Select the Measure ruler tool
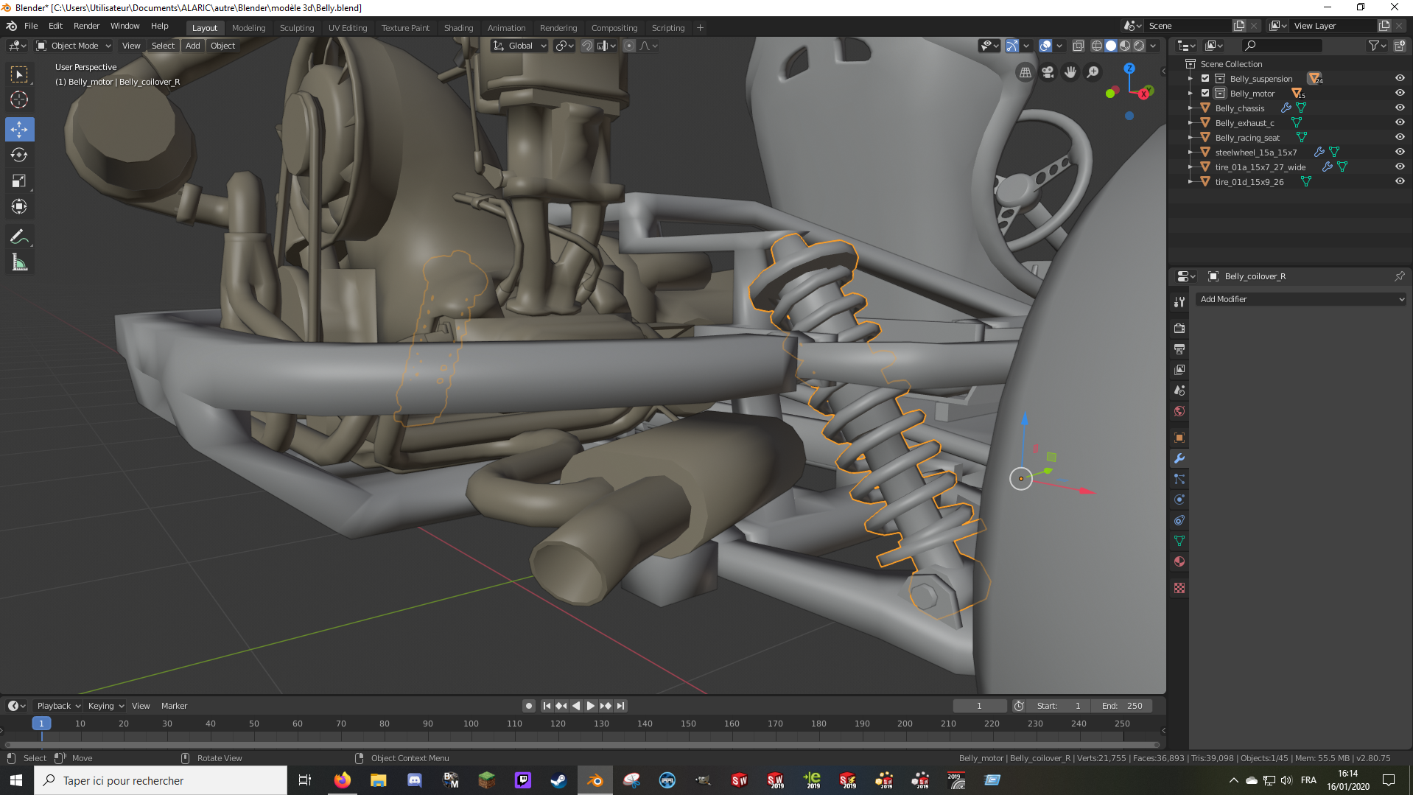 [19, 263]
